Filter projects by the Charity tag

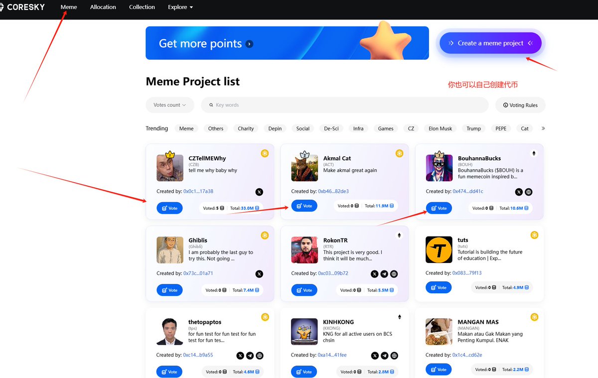(x=246, y=128)
